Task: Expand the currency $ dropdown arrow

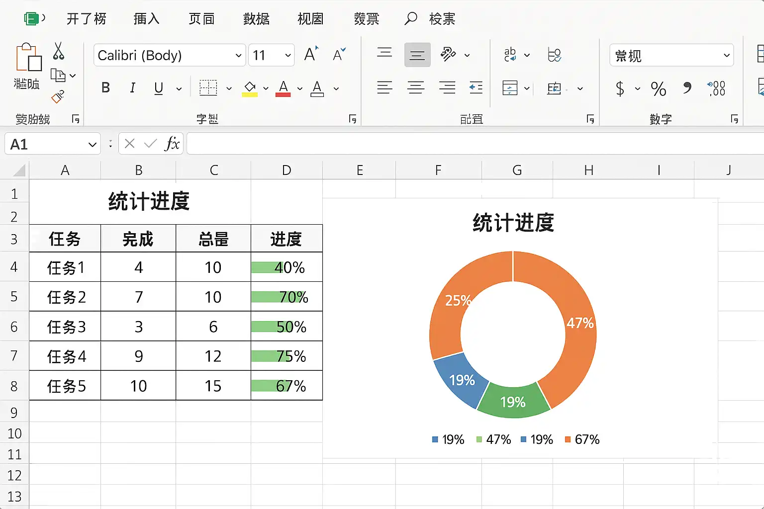Action: (638, 89)
